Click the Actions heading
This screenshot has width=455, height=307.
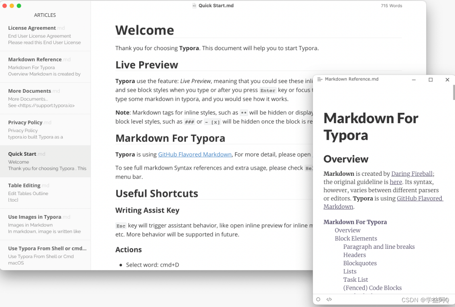click(x=128, y=250)
